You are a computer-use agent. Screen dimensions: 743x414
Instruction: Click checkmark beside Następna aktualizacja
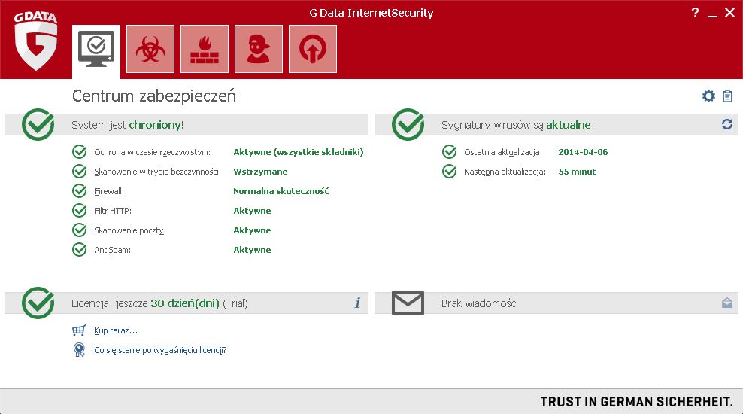(449, 171)
